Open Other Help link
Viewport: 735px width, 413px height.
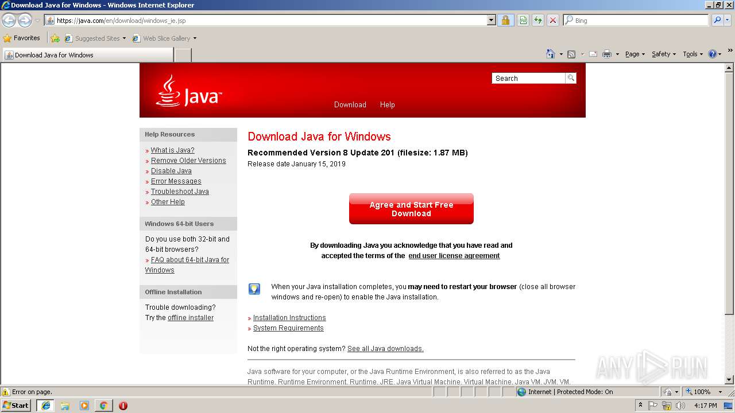tap(168, 202)
